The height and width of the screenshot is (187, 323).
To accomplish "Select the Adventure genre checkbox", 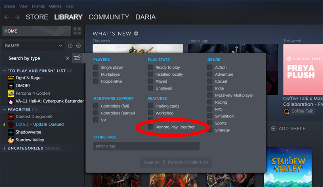I will pyautogui.click(x=210, y=74).
